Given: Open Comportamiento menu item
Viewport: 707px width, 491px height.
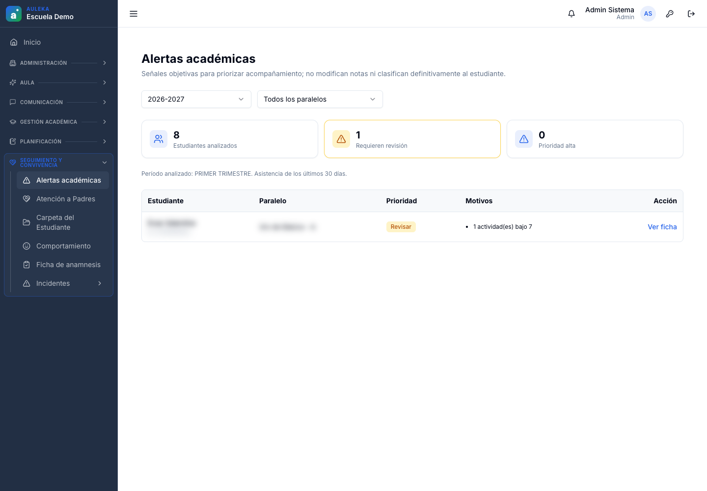Looking at the screenshot, I should coord(63,246).
